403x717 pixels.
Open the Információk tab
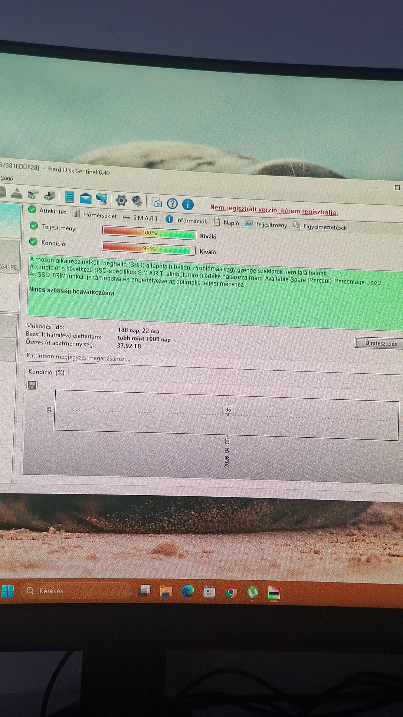point(186,220)
